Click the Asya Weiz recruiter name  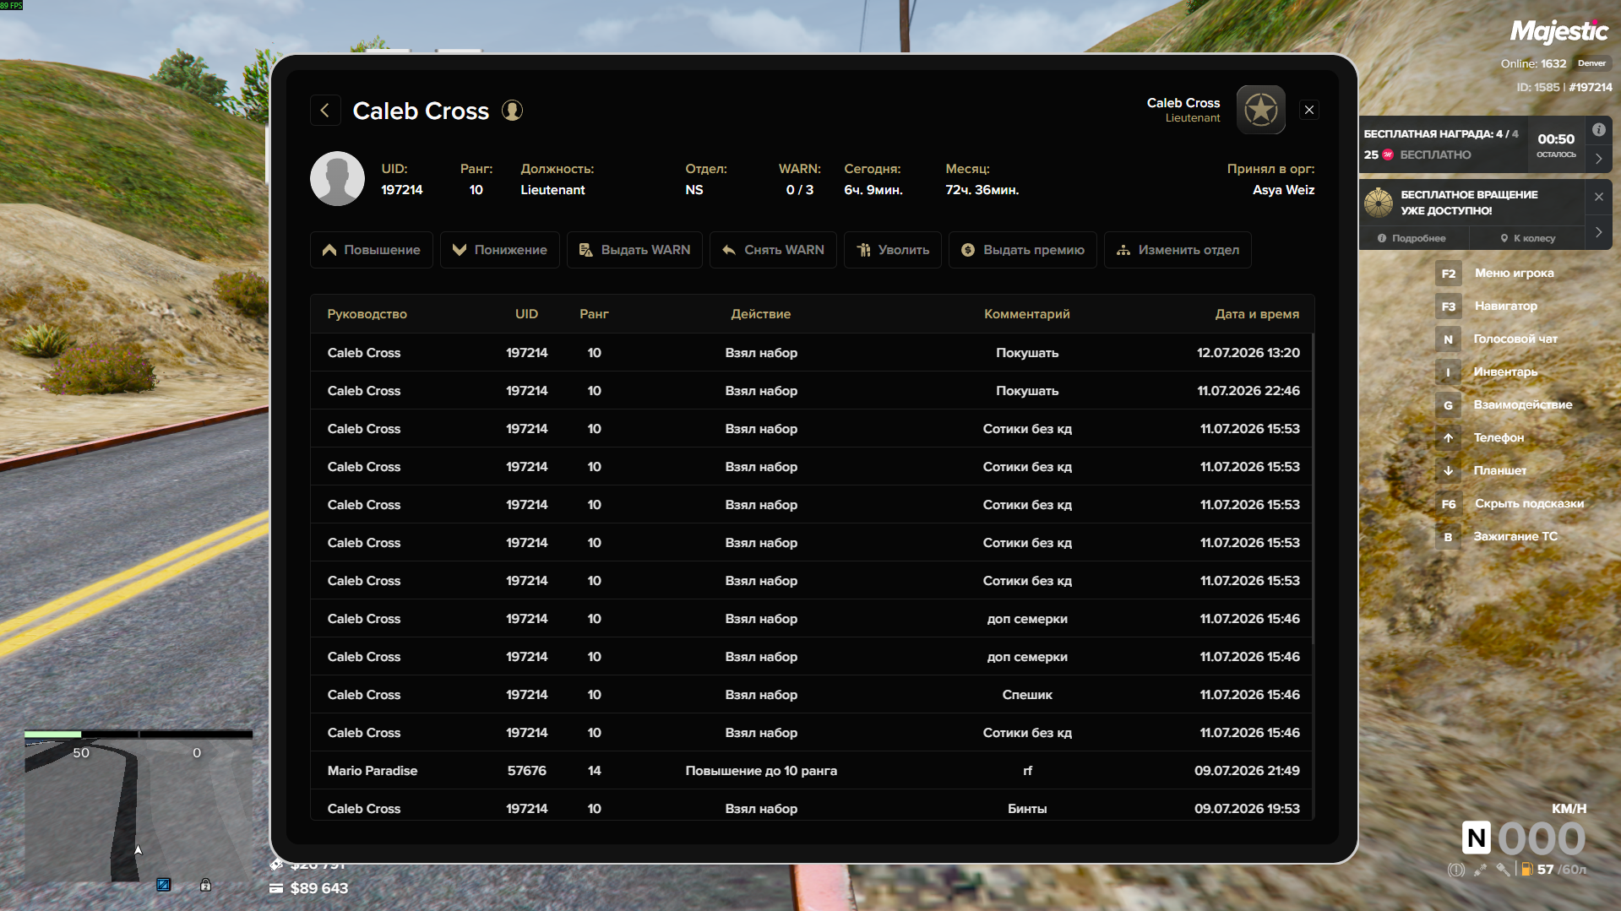pos(1284,190)
